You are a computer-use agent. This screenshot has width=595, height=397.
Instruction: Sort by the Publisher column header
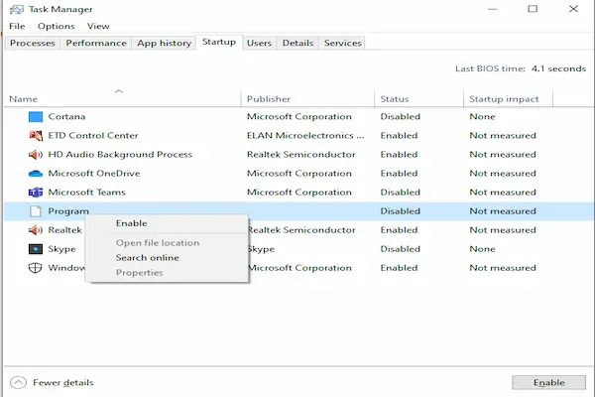[270, 99]
